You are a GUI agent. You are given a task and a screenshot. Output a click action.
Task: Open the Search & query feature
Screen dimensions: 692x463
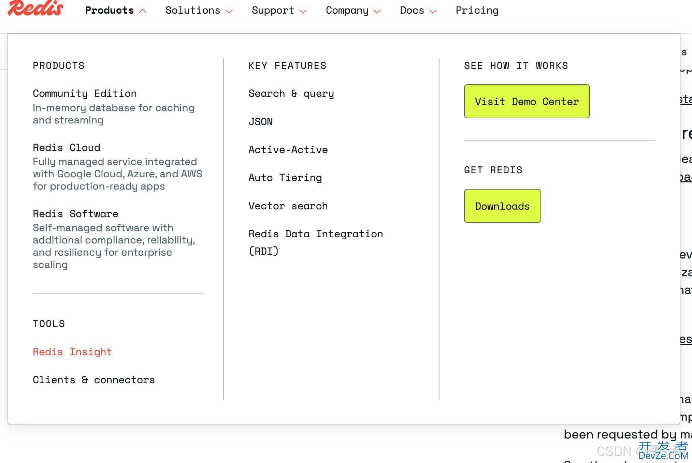(291, 93)
